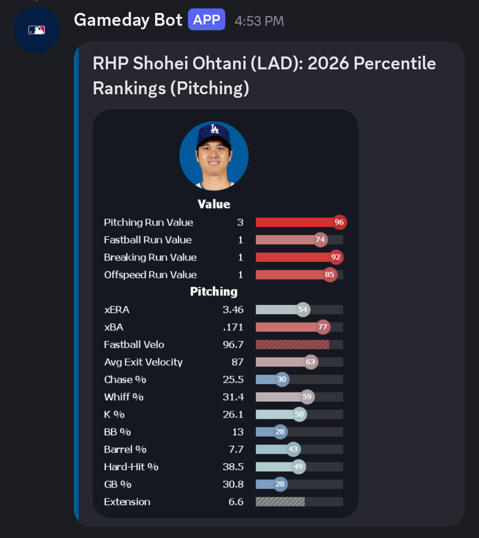Click the 4:53 PM message timestamp
The image size is (479, 538).
coord(259,21)
